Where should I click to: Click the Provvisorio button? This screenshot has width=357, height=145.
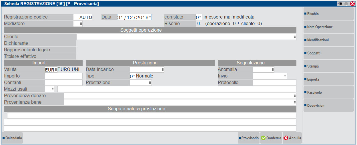click(248, 138)
